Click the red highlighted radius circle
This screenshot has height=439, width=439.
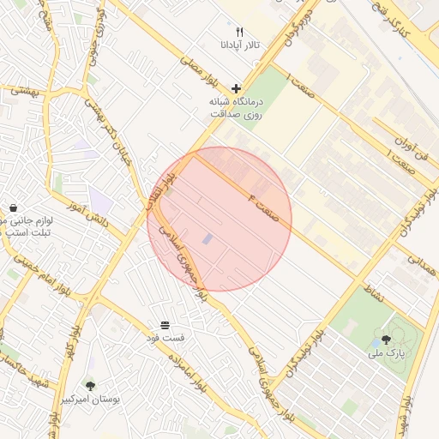tap(219, 219)
